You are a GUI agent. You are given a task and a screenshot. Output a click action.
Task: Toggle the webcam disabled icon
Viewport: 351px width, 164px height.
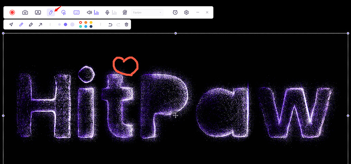(x=125, y=13)
